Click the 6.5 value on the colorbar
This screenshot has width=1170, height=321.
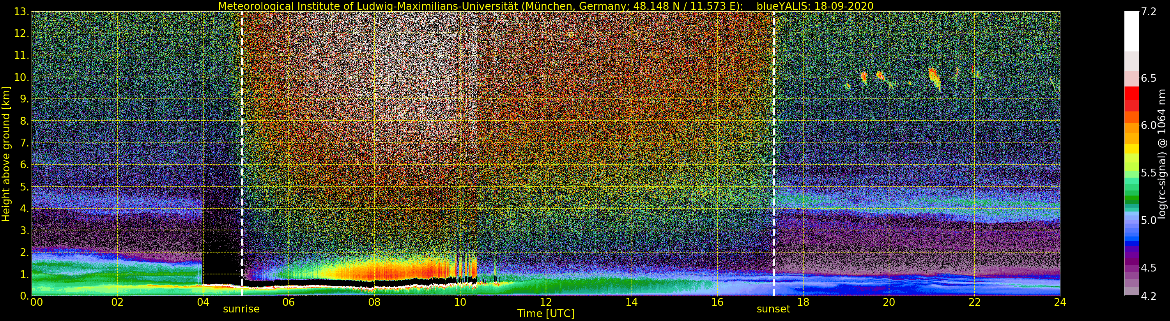tap(1148, 78)
